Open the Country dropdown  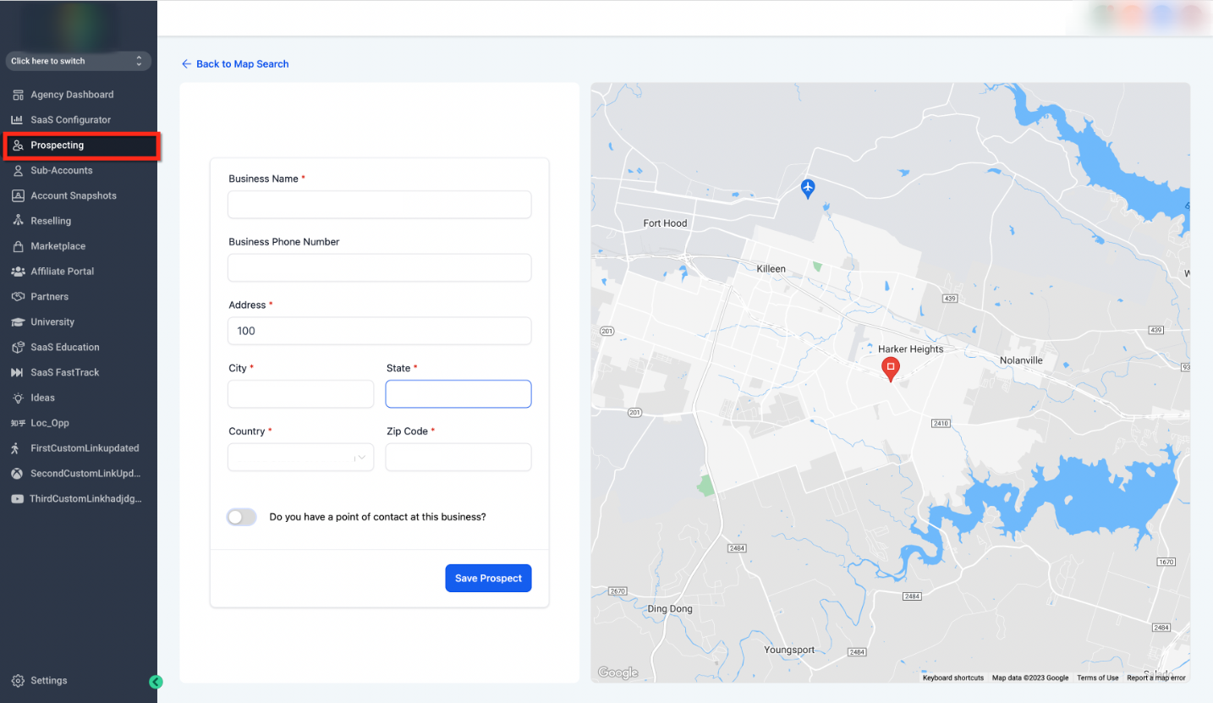coord(300,457)
